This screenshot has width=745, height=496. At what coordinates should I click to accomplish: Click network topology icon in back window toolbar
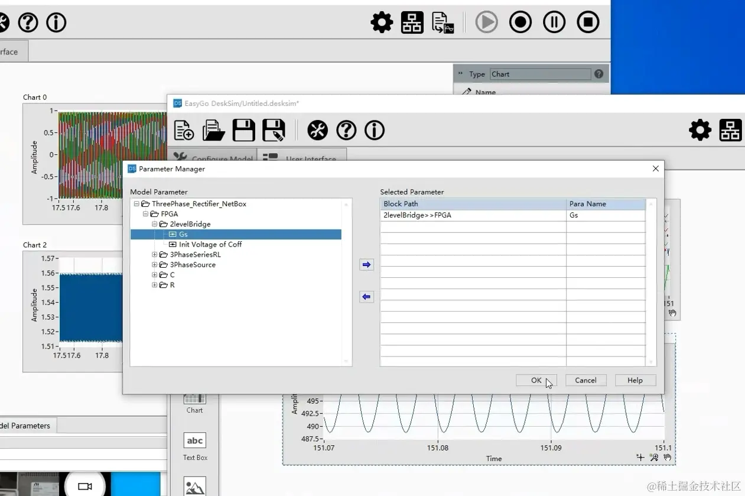pos(412,22)
